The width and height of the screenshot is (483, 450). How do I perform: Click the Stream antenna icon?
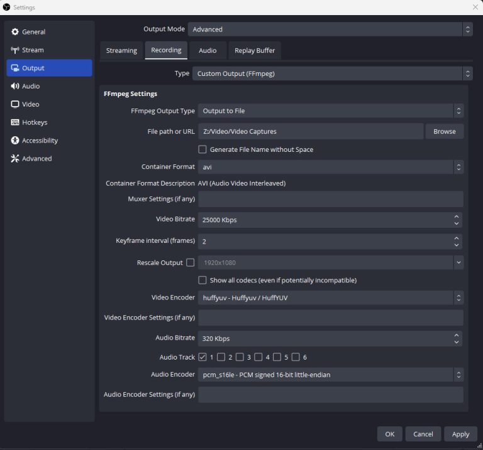pyautogui.click(x=15, y=50)
